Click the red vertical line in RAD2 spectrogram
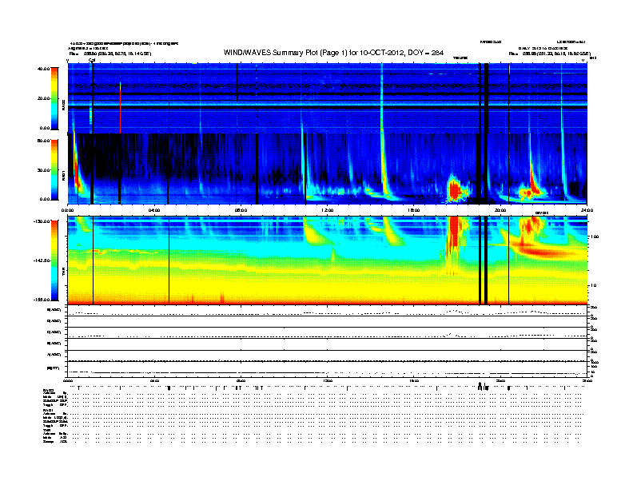This screenshot has width=633, height=489. [121, 108]
